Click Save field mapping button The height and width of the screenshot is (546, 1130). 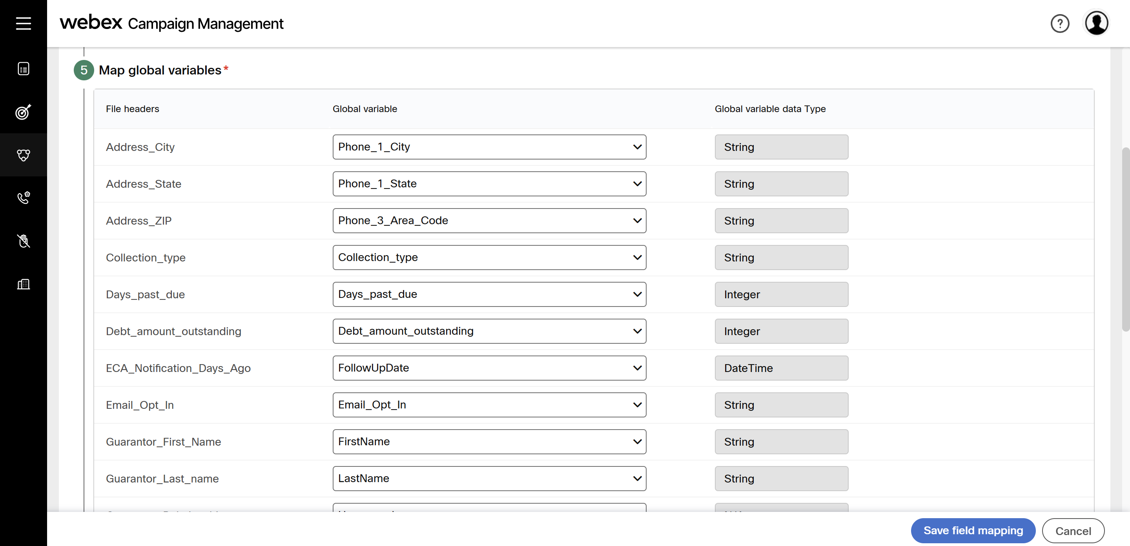coord(973,530)
